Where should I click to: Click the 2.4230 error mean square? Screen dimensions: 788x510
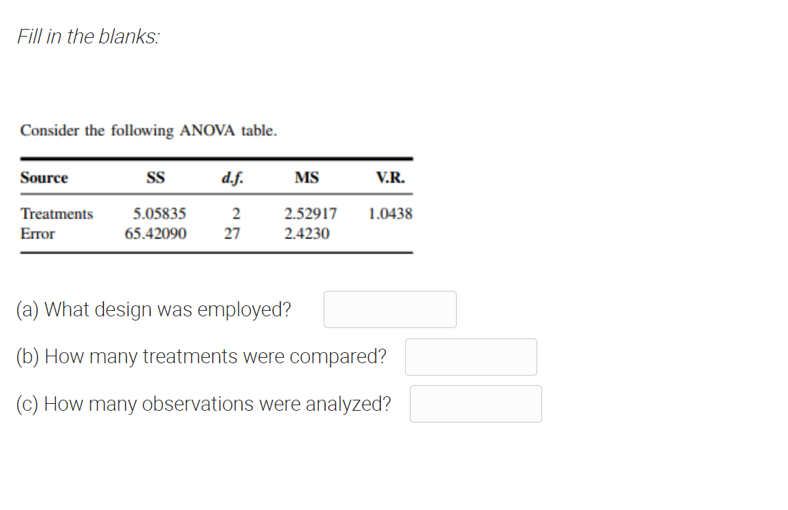coord(307,234)
